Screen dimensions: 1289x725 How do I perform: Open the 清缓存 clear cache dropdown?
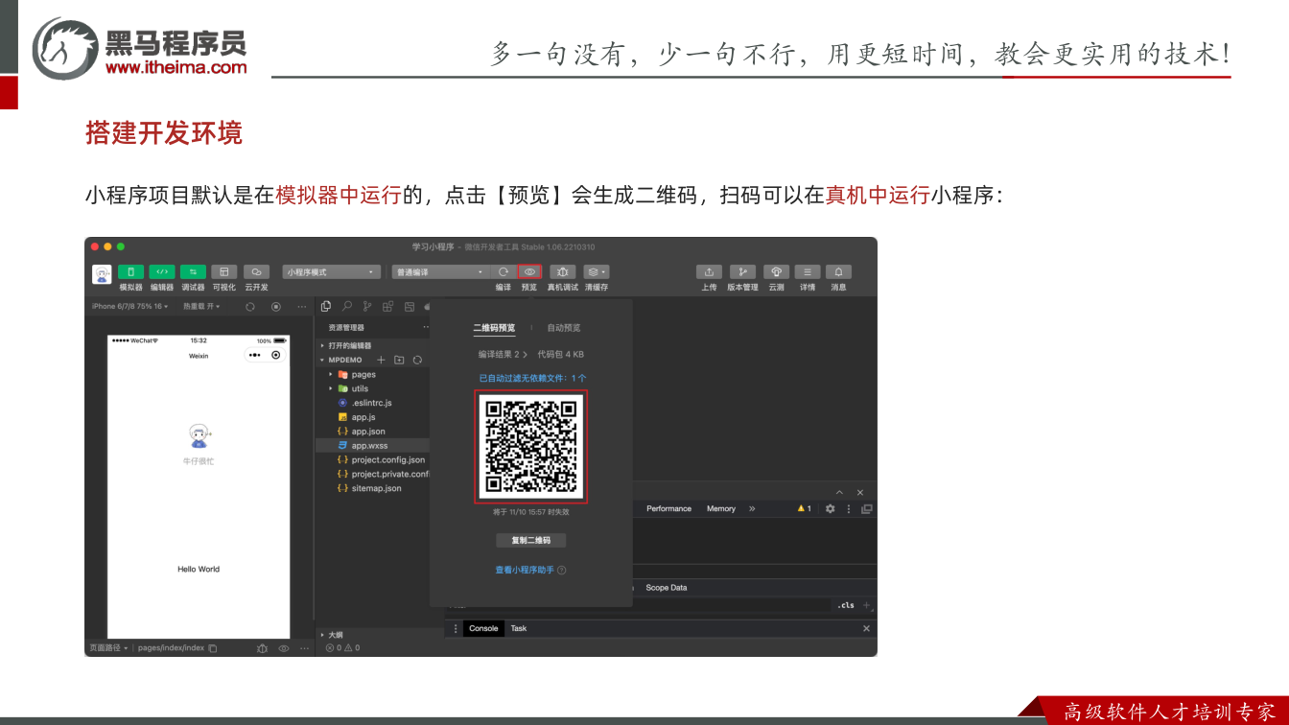(x=597, y=272)
